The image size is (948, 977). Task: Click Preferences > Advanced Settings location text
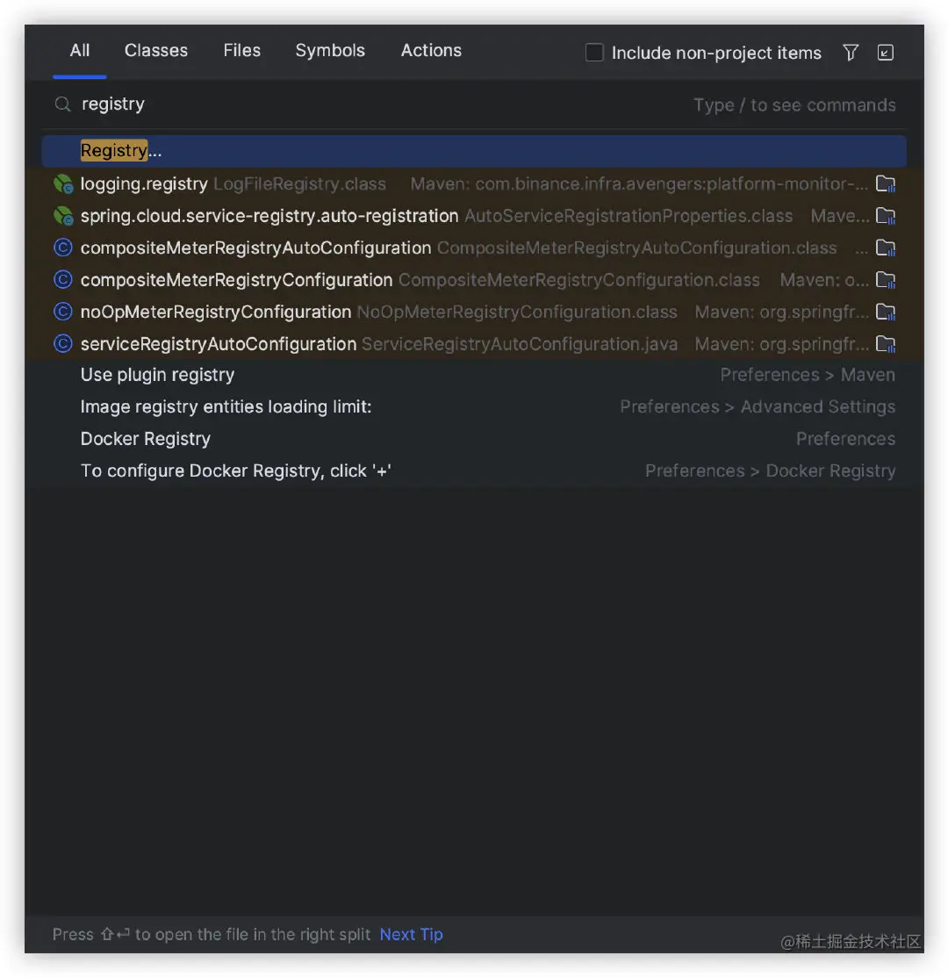758,407
